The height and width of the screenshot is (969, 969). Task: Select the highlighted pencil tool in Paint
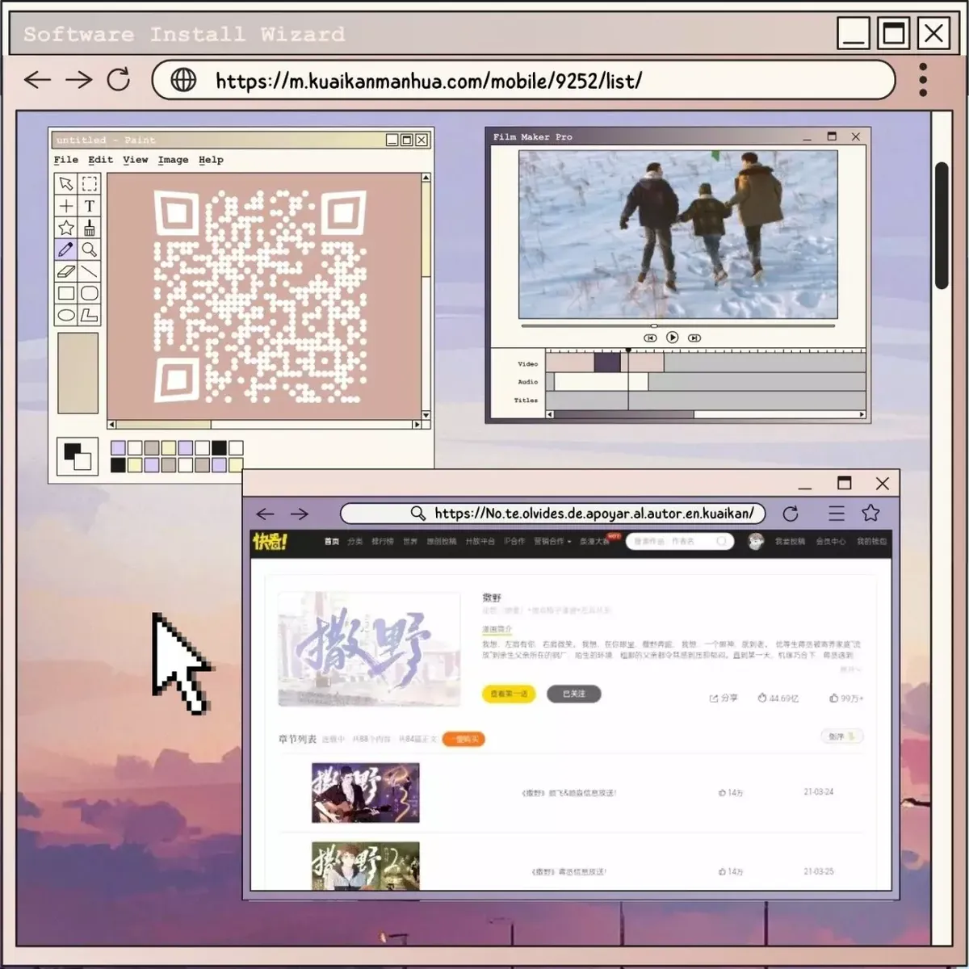[x=66, y=250]
